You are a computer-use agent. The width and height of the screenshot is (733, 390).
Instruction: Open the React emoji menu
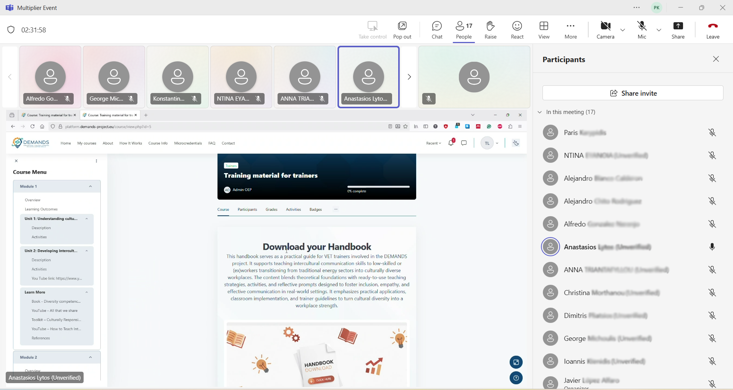(517, 30)
